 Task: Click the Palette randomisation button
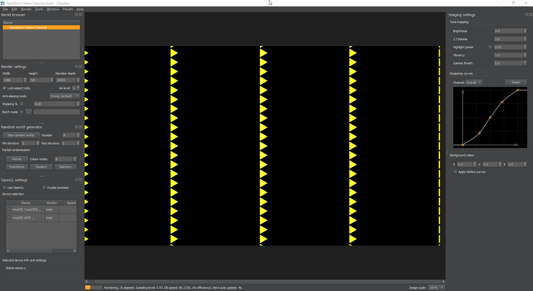click(x=17, y=159)
